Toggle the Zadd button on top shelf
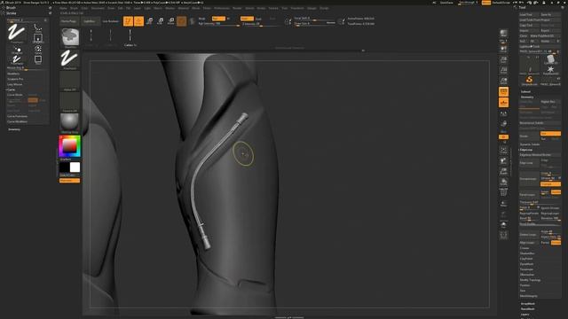 [x=247, y=19]
